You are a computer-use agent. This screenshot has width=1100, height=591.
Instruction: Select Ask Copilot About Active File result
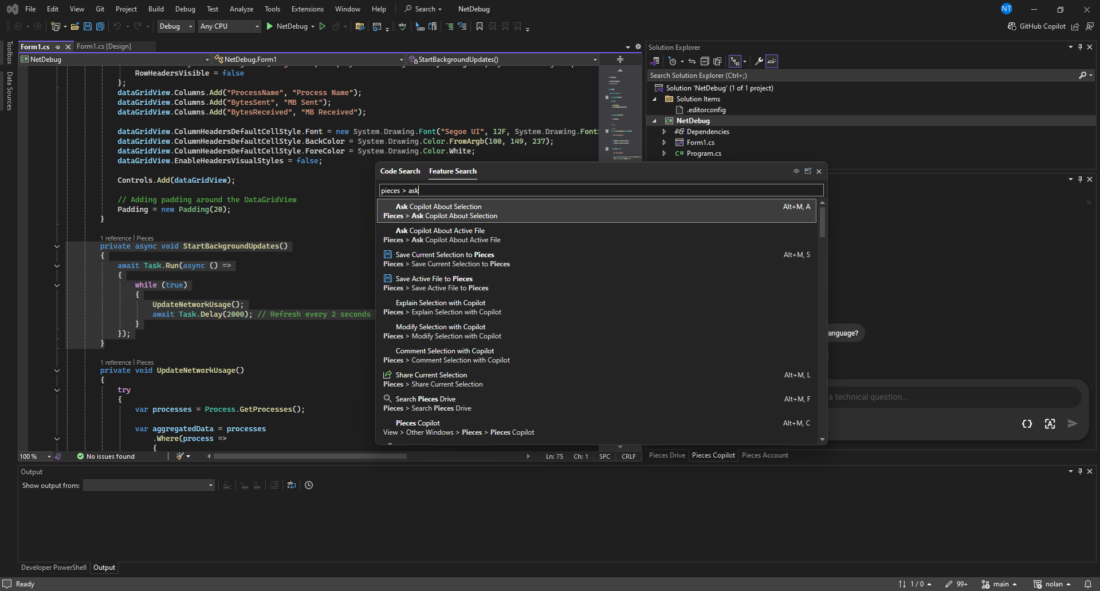click(x=596, y=235)
